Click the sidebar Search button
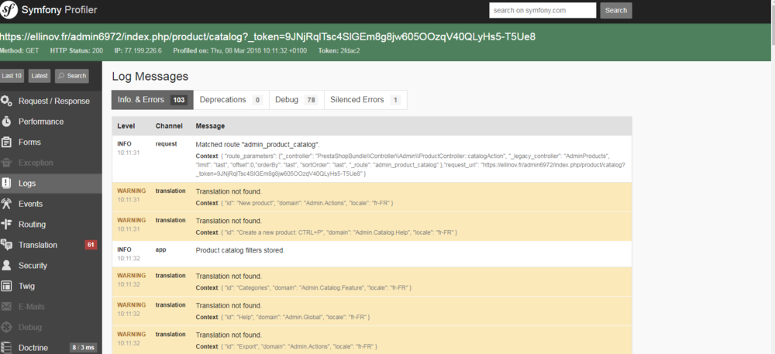Image resolution: width=775 pixels, height=354 pixels. coord(71,76)
